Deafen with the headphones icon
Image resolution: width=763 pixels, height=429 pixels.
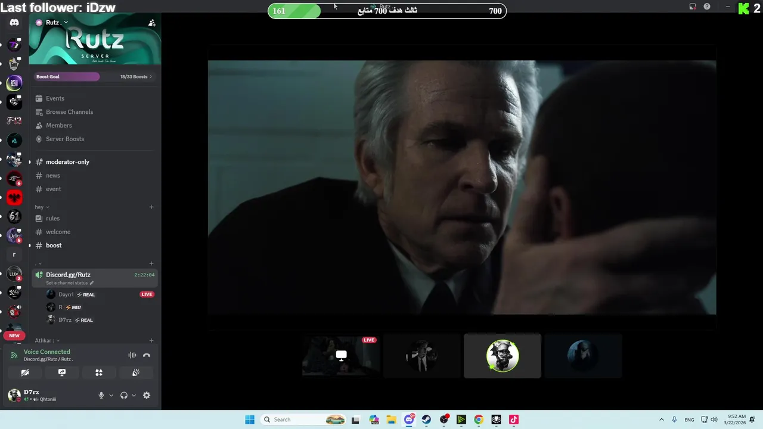point(124,396)
